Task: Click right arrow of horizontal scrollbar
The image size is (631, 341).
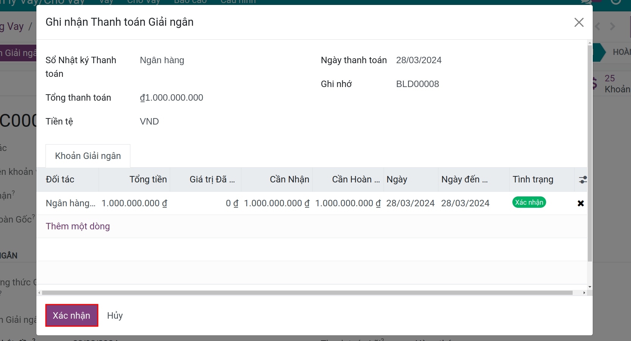Action: 584,293
